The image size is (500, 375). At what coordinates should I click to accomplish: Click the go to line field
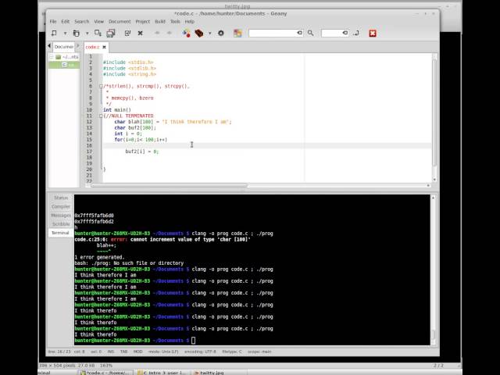331,33
